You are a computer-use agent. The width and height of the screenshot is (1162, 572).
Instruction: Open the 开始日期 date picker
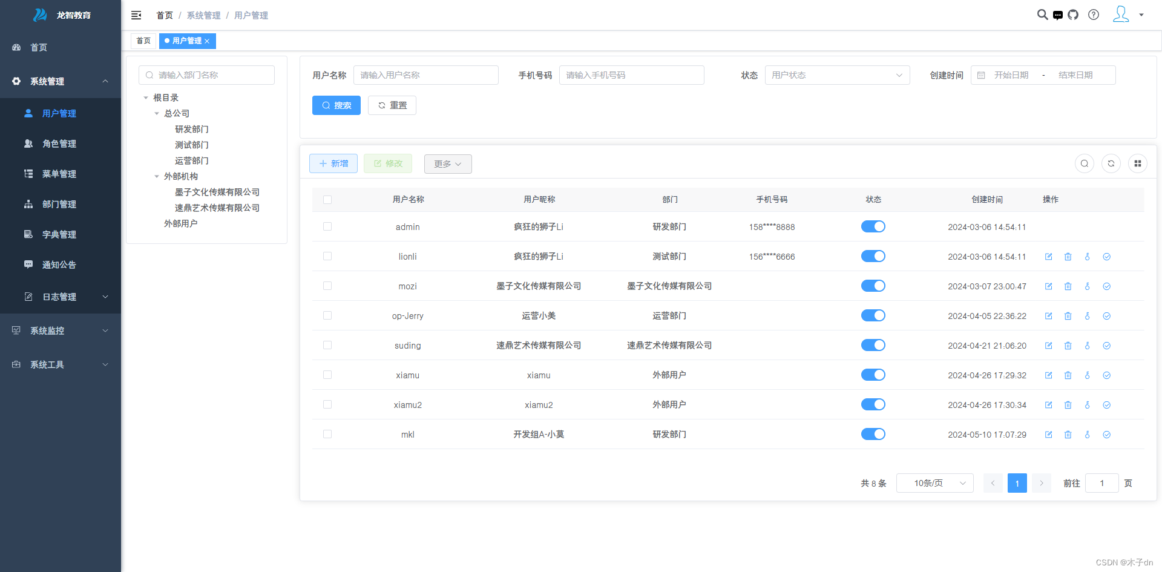click(1011, 75)
